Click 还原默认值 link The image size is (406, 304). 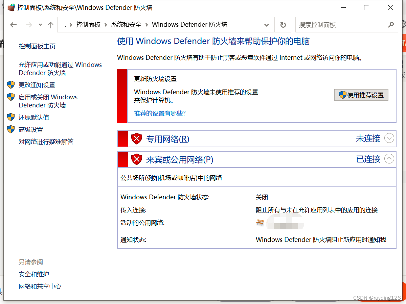coord(34,118)
